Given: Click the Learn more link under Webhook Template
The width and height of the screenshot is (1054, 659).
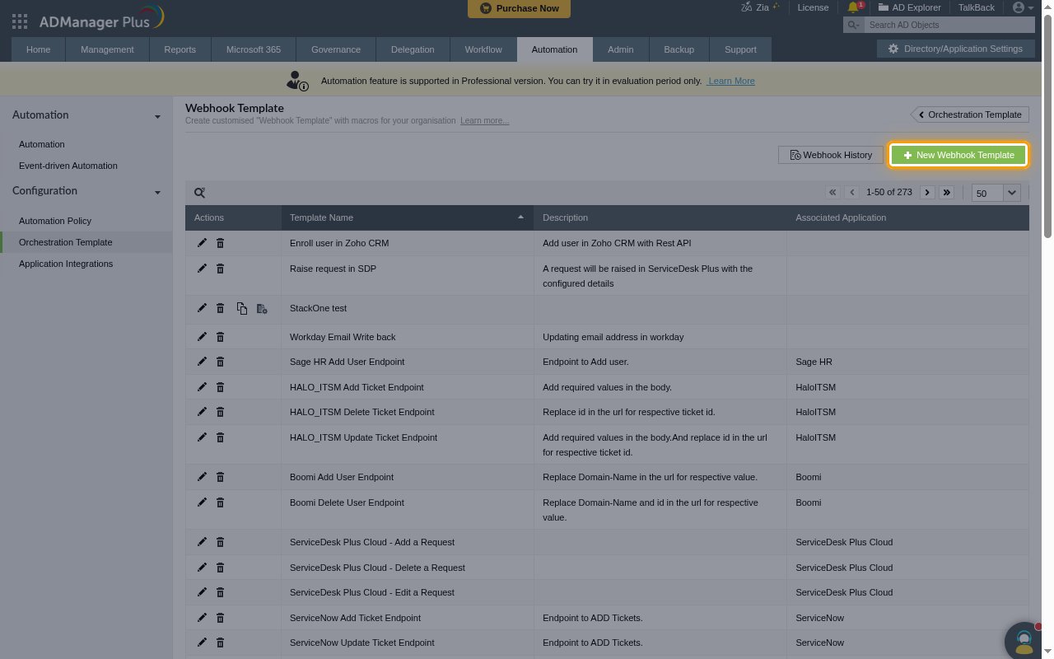Looking at the screenshot, I should (484, 121).
